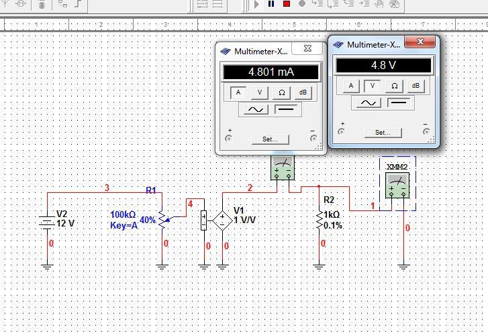Click the + terminal on the 4.8 V multimeter
Viewport: 488px width, 333px height.
tap(342, 132)
